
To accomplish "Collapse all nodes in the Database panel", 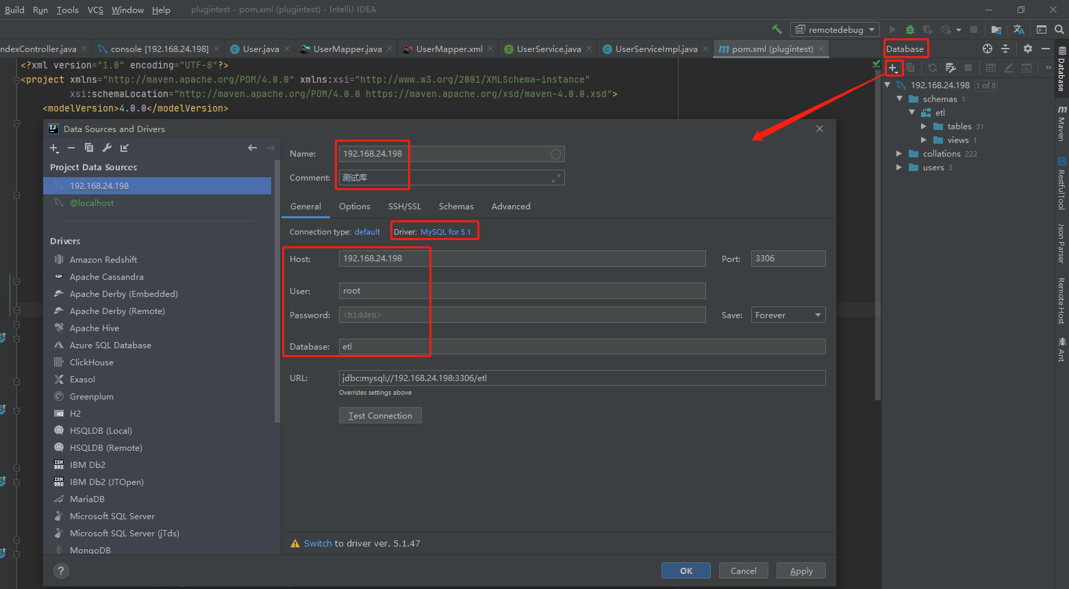I will click(x=1005, y=49).
